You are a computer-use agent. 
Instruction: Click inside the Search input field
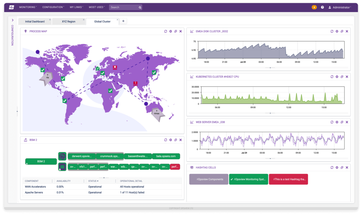124,7
